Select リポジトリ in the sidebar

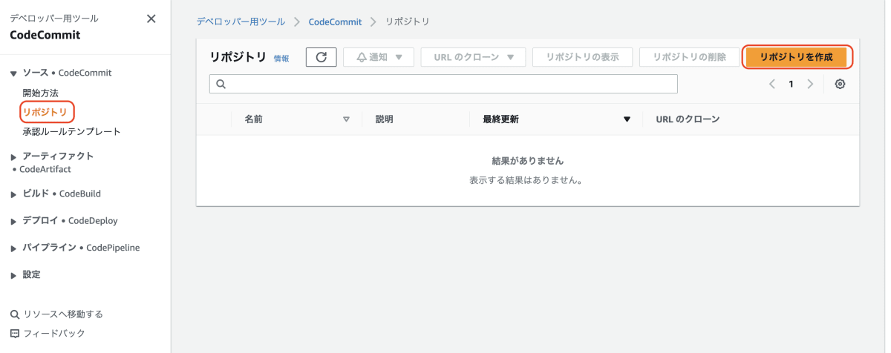click(x=45, y=113)
